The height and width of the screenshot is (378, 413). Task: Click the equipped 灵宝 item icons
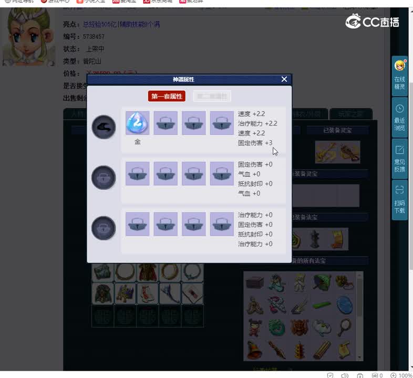[337, 152]
